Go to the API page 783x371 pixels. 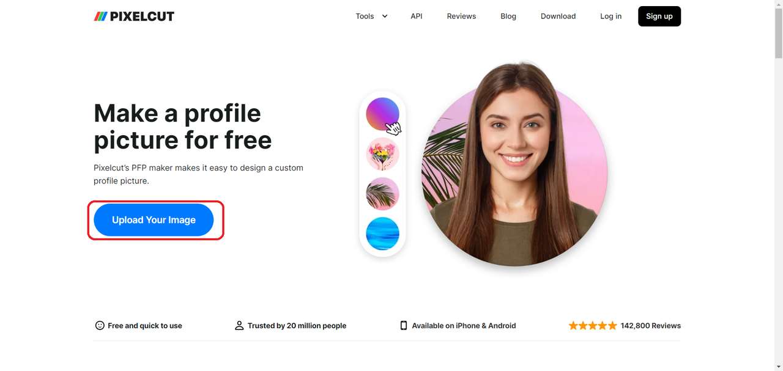point(417,17)
